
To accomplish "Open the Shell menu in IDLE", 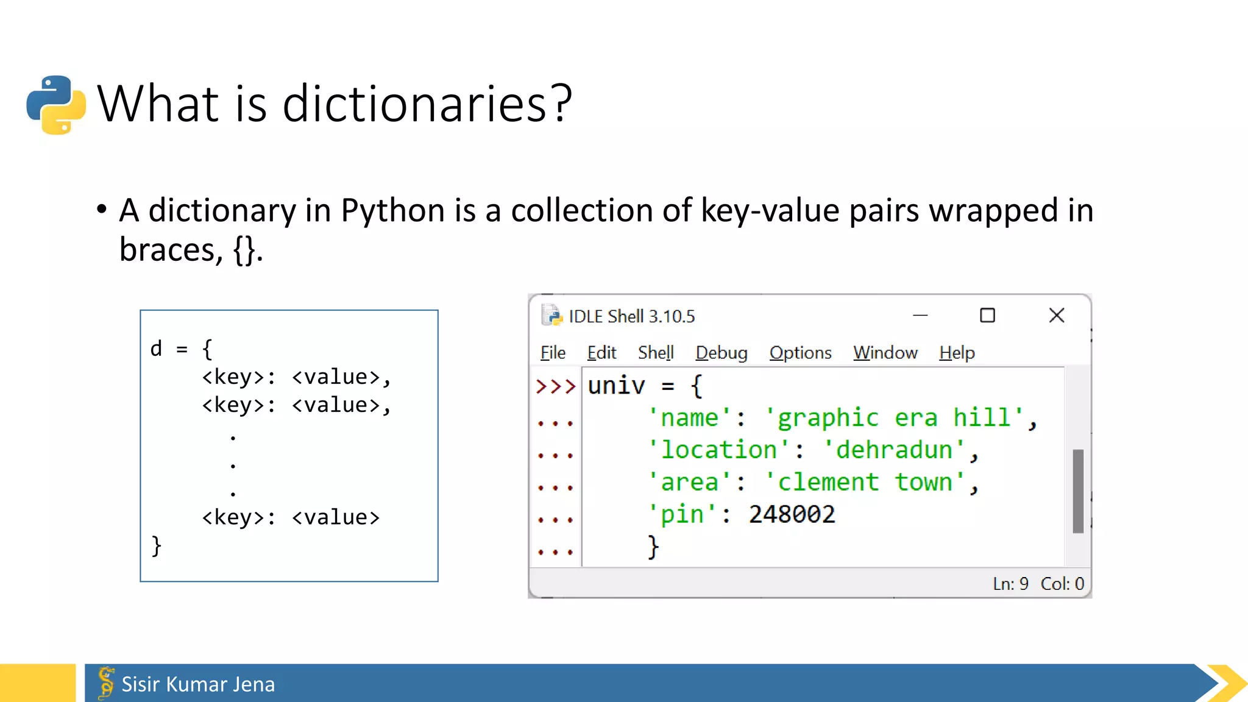I will point(656,353).
